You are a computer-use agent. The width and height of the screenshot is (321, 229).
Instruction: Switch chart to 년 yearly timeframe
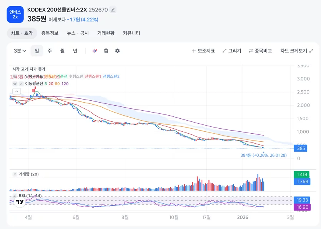click(75, 51)
